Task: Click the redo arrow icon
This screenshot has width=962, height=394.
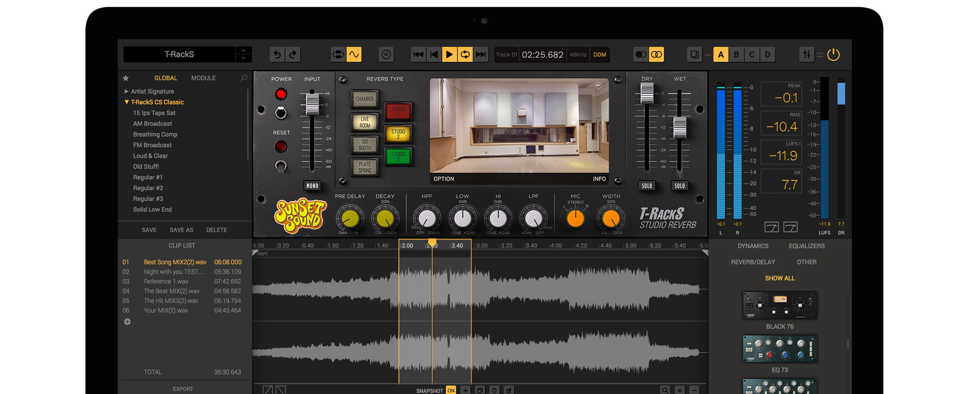Action: coord(293,55)
